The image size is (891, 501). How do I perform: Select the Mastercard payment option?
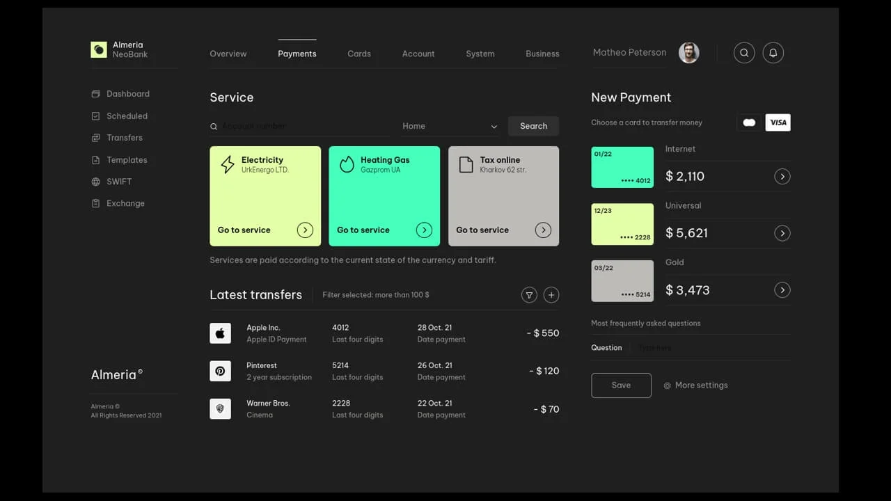[x=749, y=122]
